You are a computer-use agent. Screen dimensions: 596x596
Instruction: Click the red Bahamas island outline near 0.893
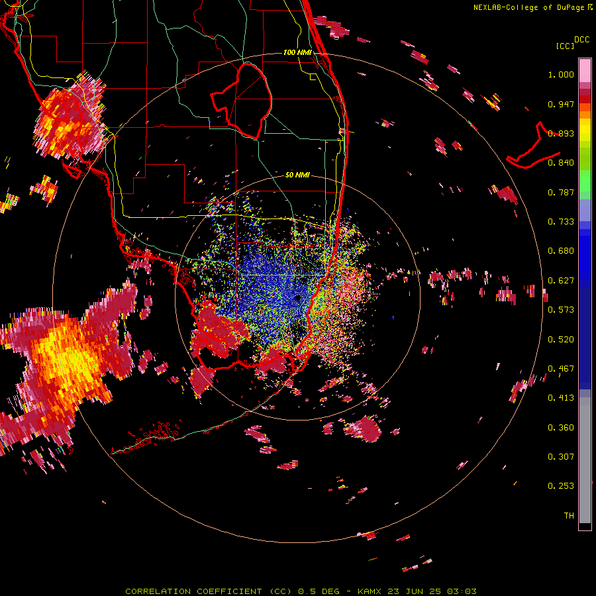(x=534, y=146)
